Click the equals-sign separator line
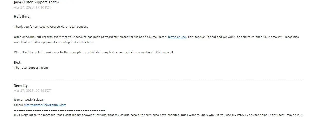Image resolution: width=310 pixels, height=117 pixels. 60,110
